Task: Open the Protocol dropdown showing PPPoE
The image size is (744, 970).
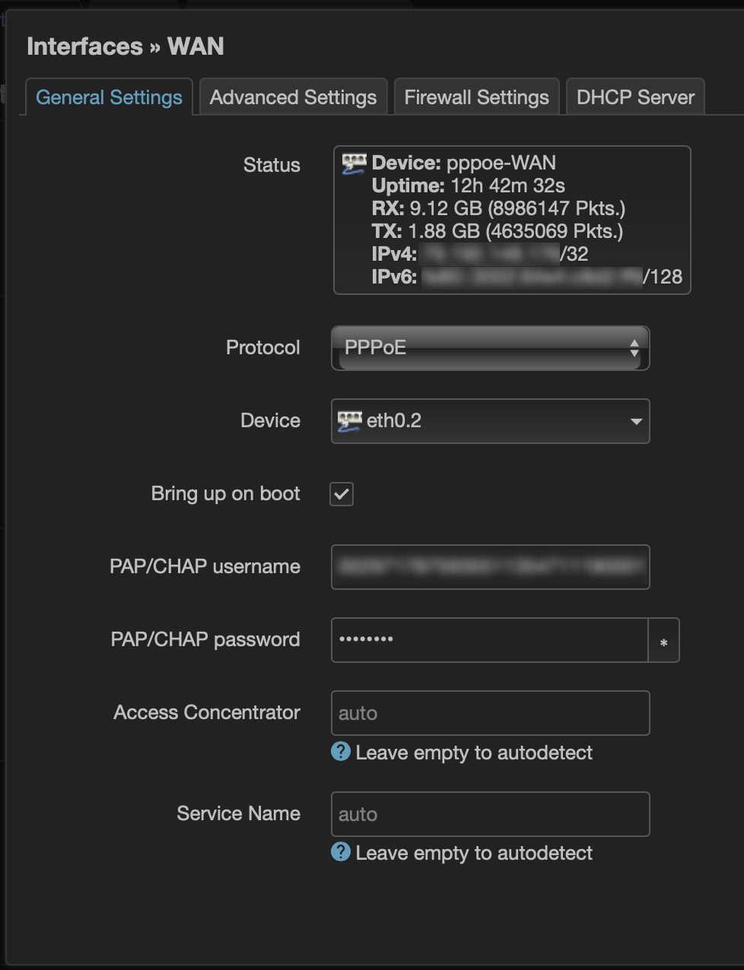Action: click(x=490, y=347)
